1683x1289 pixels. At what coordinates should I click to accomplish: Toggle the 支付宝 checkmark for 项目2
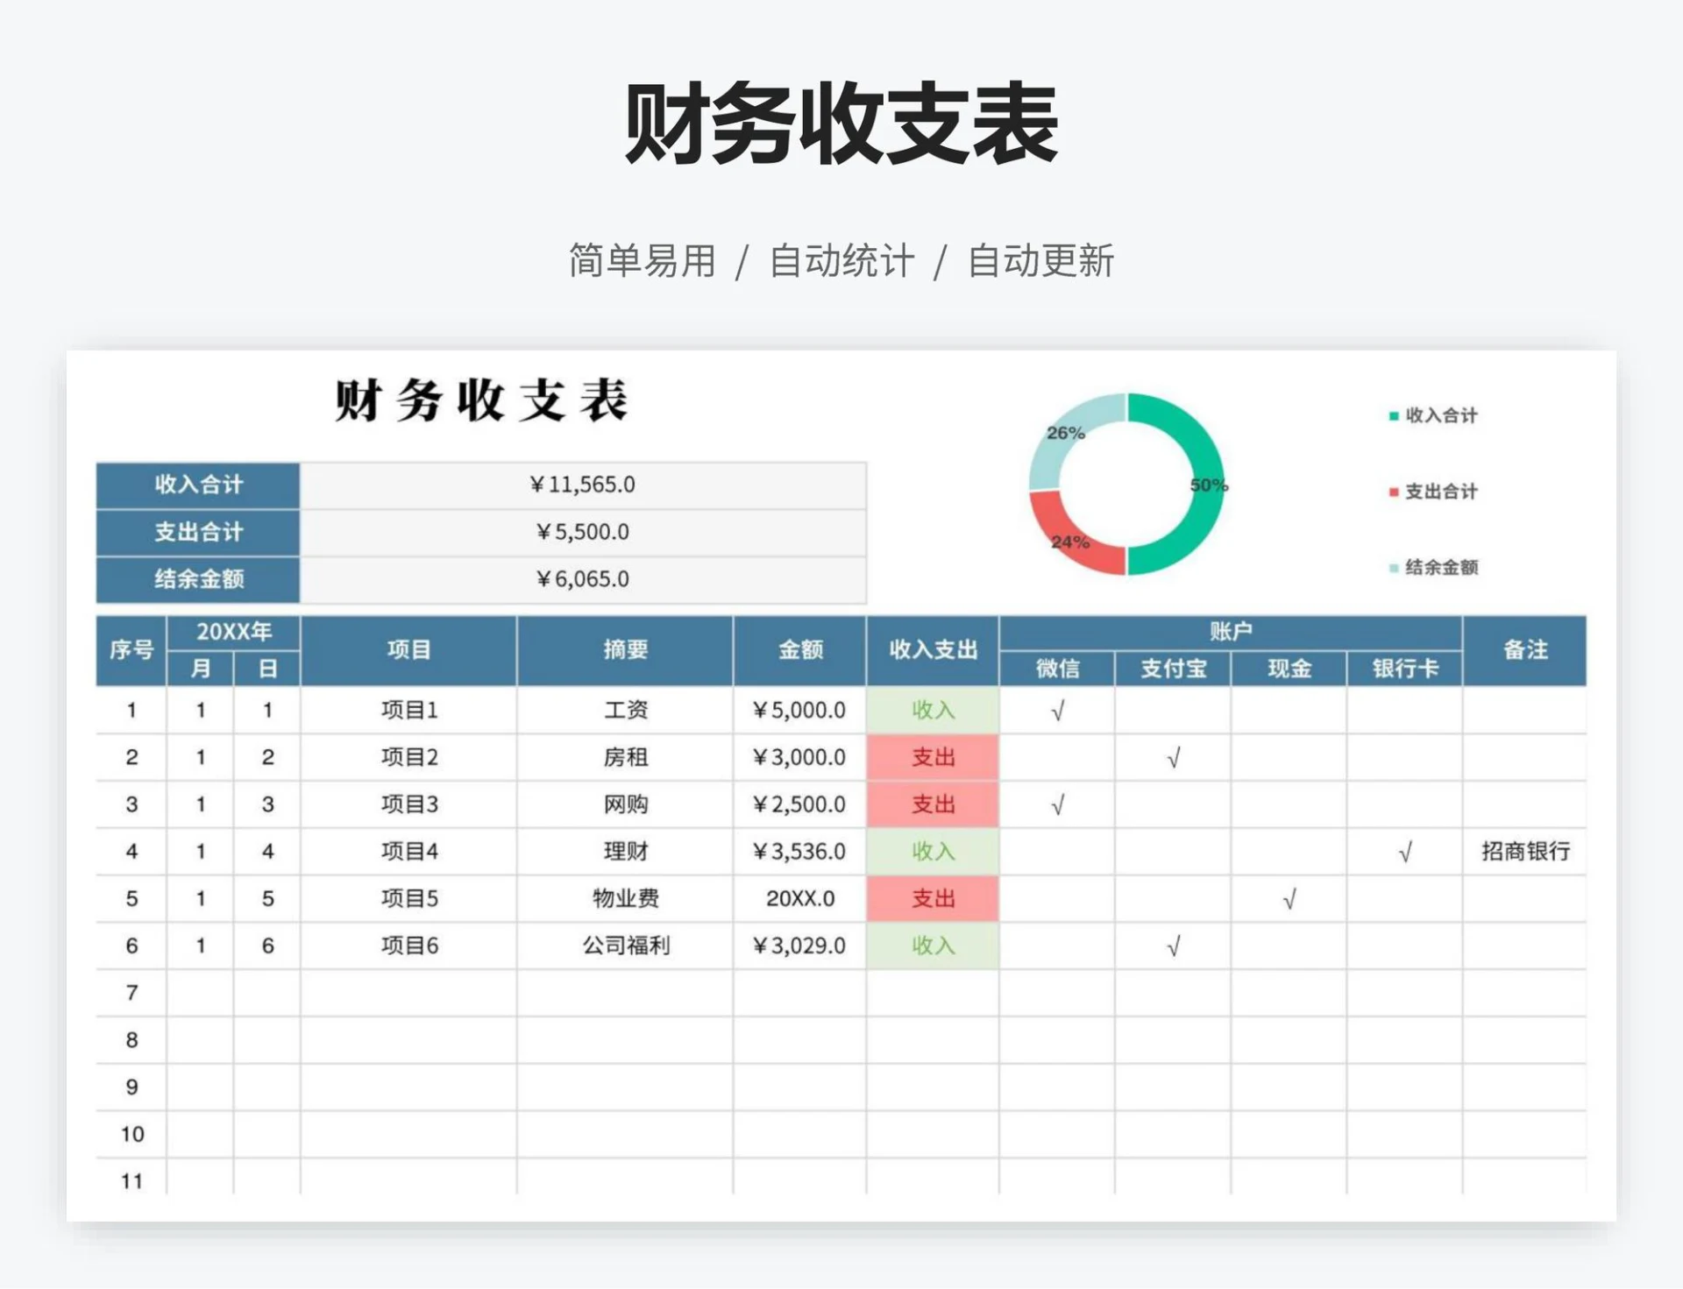point(1175,757)
